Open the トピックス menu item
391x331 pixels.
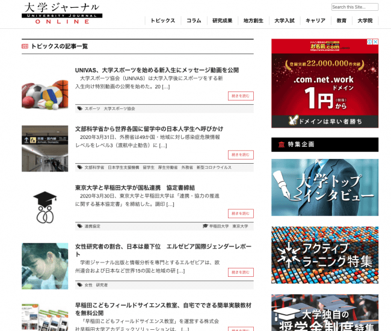pyautogui.click(x=163, y=20)
